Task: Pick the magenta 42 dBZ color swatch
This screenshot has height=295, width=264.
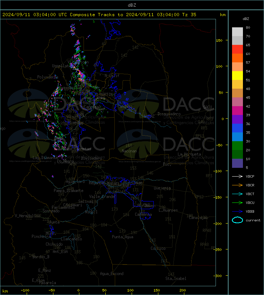Action: pyautogui.click(x=237, y=110)
